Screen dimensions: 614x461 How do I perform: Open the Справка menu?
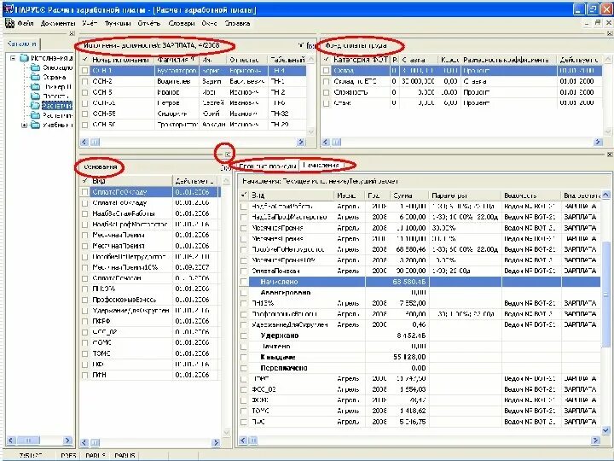(x=237, y=23)
